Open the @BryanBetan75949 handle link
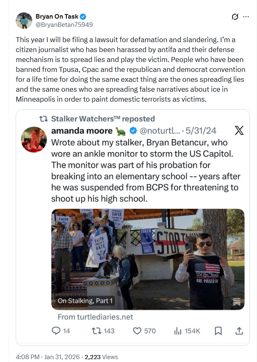The image size is (257, 362). coord(64,25)
